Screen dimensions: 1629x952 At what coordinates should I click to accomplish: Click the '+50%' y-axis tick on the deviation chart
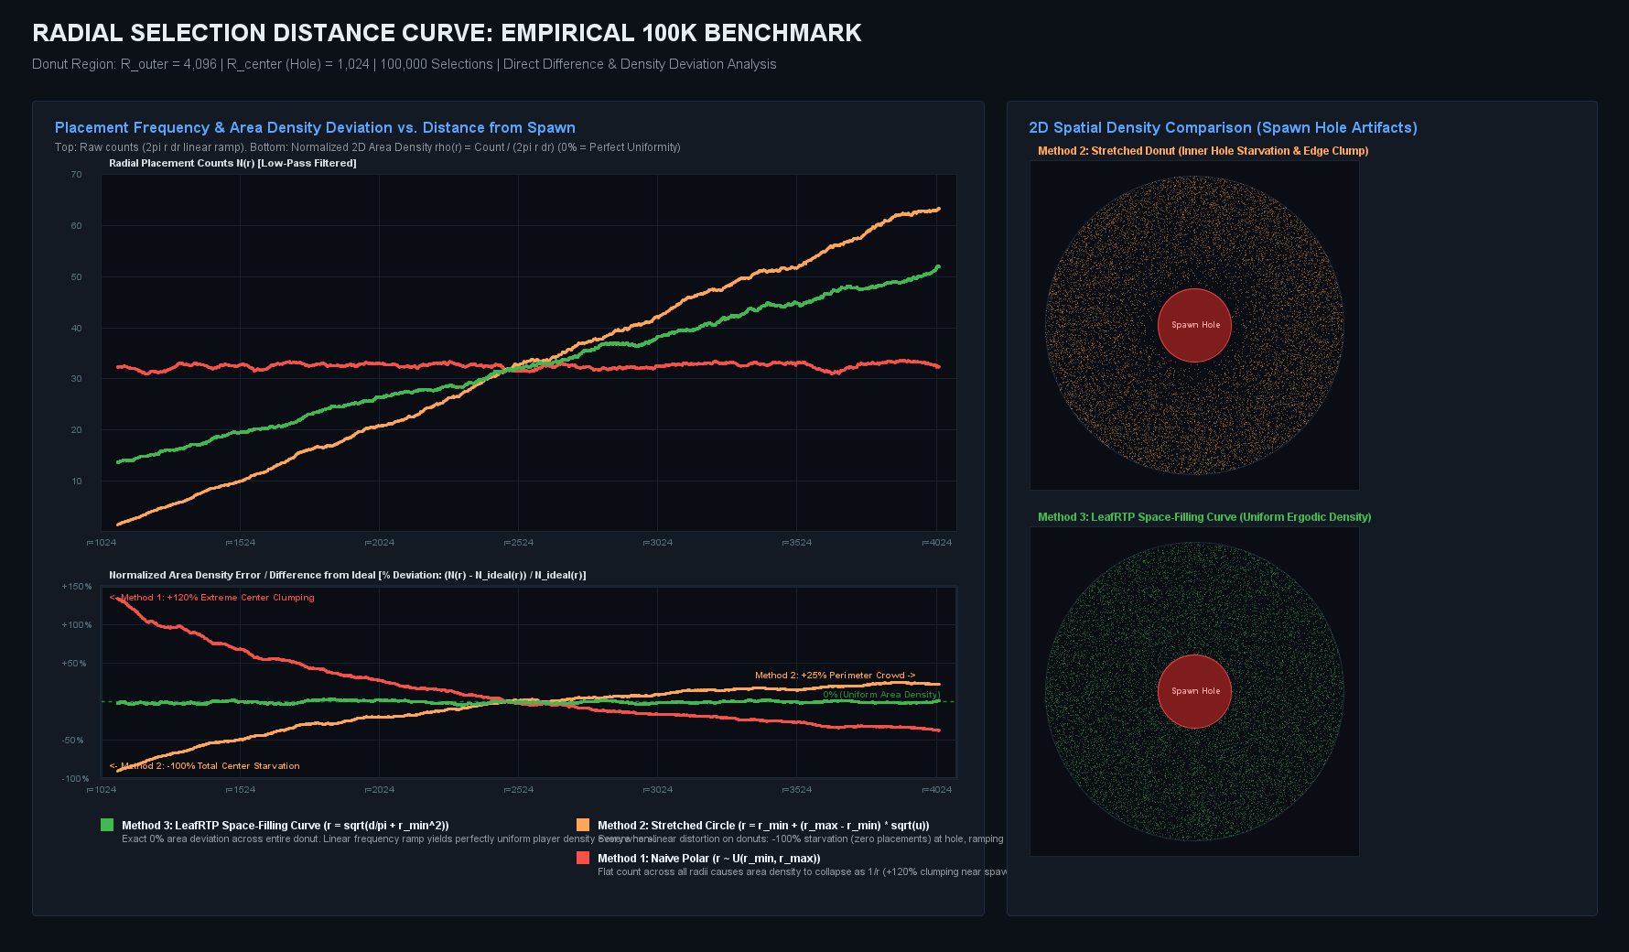74,664
